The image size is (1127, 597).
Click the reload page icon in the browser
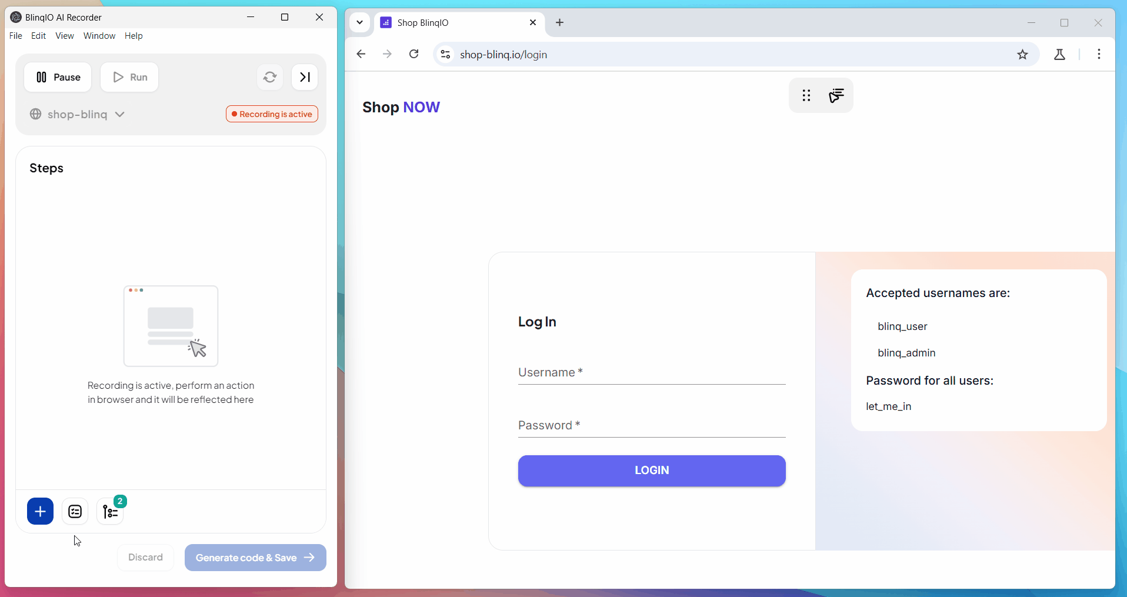pyautogui.click(x=414, y=54)
